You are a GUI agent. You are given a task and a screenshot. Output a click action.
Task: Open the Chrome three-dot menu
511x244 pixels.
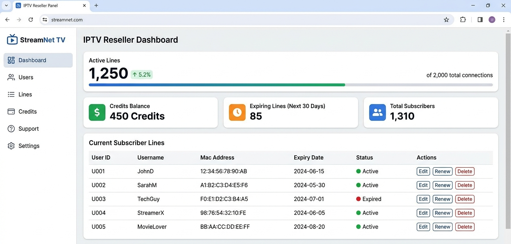pyautogui.click(x=504, y=20)
